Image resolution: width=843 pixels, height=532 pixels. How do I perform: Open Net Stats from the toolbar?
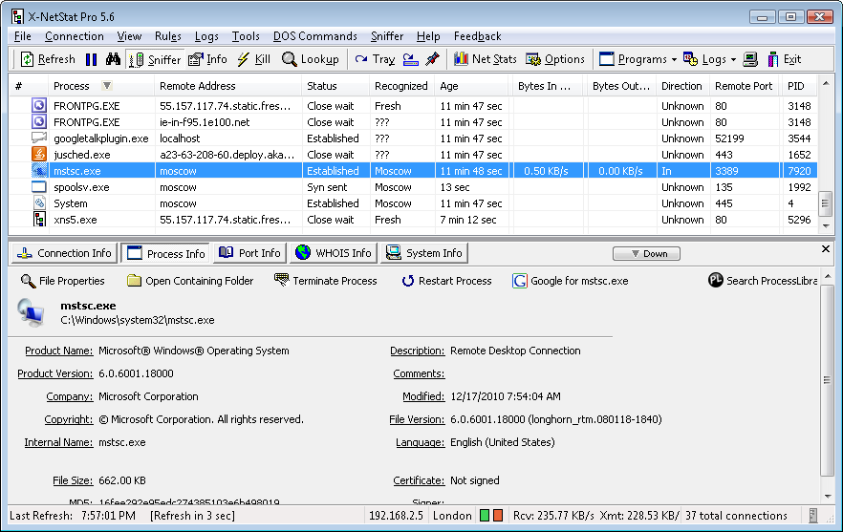coord(485,59)
